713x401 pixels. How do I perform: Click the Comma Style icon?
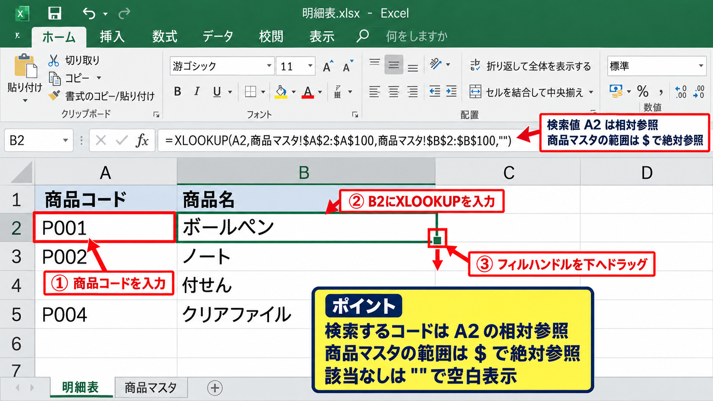[661, 91]
